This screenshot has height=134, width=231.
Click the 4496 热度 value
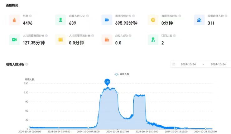click(27, 23)
